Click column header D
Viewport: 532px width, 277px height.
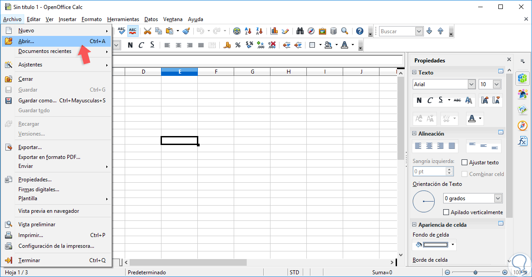[144, 72]
